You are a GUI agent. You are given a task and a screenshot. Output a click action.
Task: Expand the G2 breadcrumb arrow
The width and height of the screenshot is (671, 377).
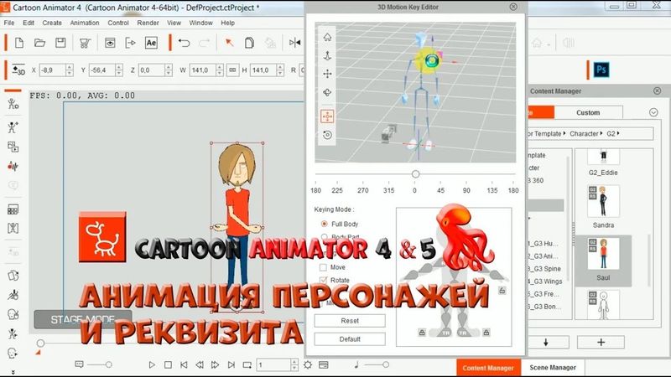pos(618,133)
